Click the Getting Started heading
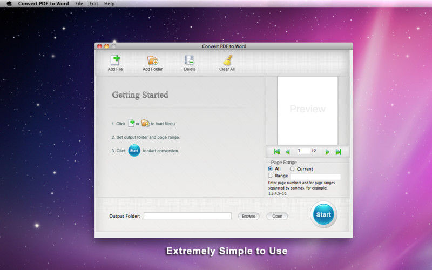 pos(140,95)
